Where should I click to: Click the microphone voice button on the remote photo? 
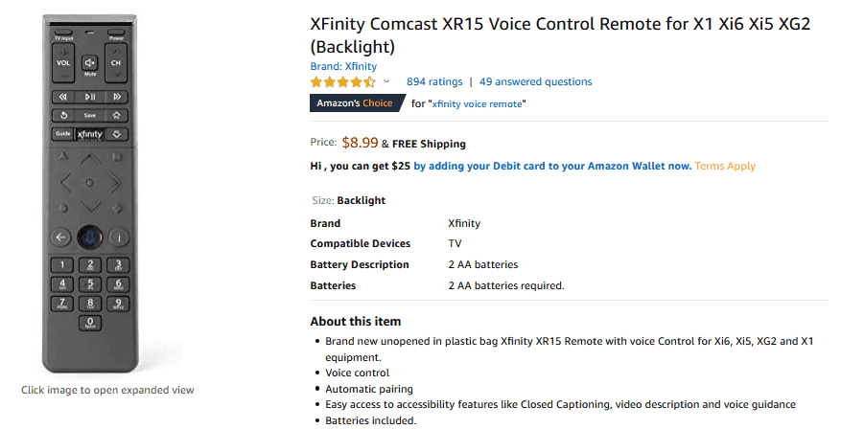89,236
